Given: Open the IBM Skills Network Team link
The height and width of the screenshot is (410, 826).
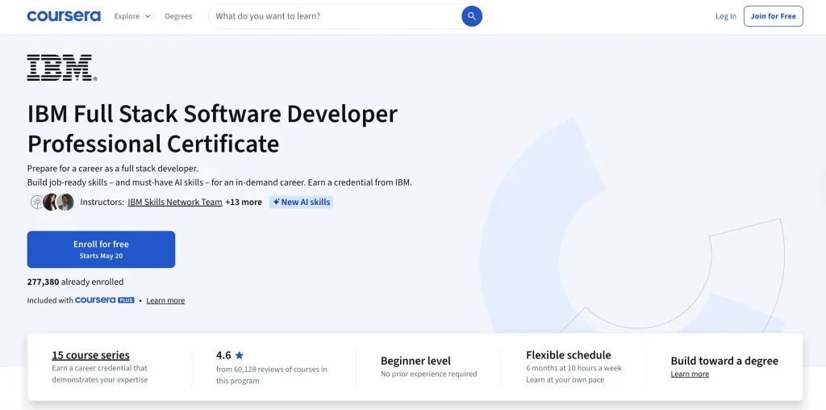Looking at the screenshot, I should pyautogui.click(x=175, y=202).
